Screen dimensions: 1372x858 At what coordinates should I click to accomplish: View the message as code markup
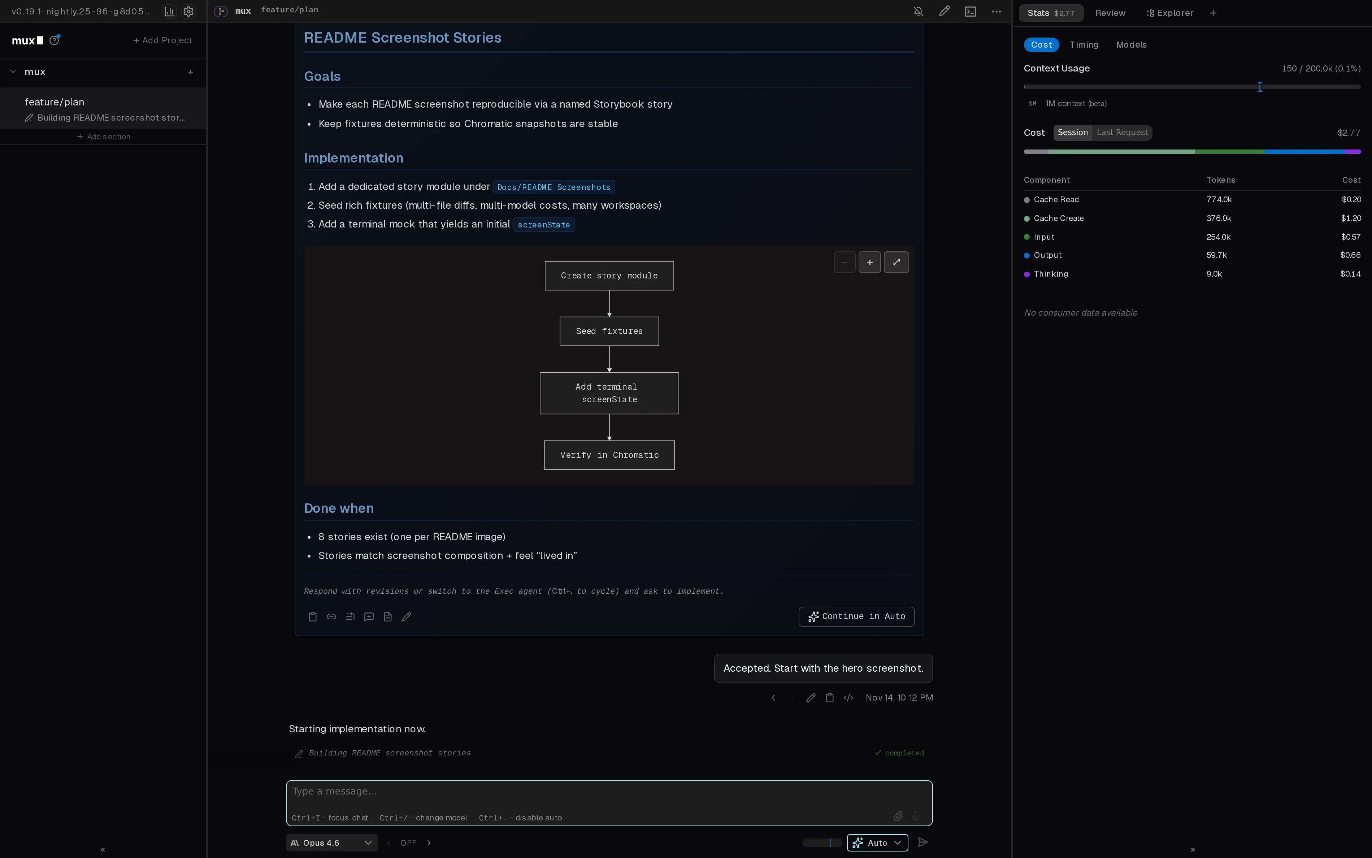[848, 697]
